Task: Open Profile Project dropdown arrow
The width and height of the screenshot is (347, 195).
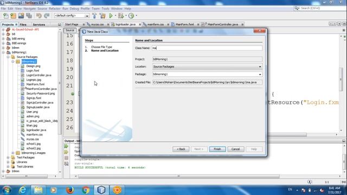Action: pos(136,16)
